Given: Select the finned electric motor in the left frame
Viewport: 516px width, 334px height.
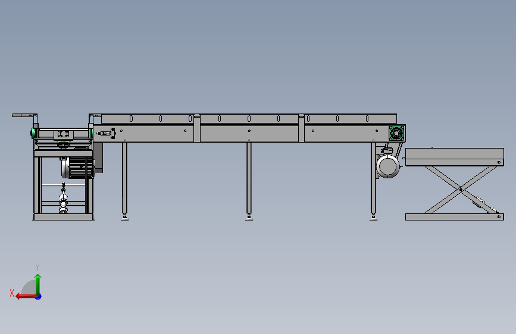Looking at the screenshot, I should (x=77, y=168).
